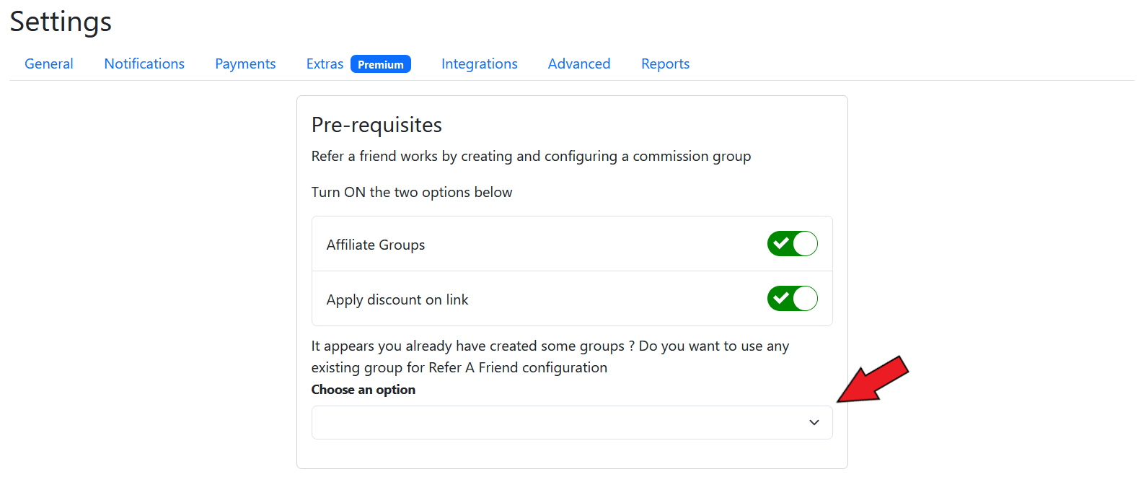The image size is (1141, 477).
Task: Click the dropdown chevron arrow
Action: coord(814,422)
